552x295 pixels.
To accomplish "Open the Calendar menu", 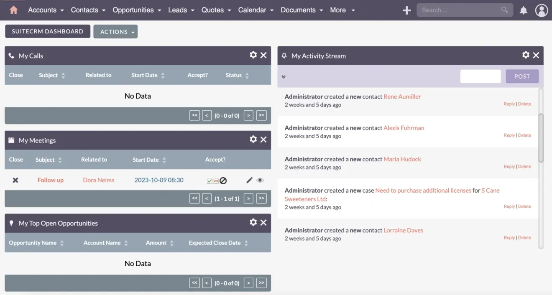I will tap(253, 10).
